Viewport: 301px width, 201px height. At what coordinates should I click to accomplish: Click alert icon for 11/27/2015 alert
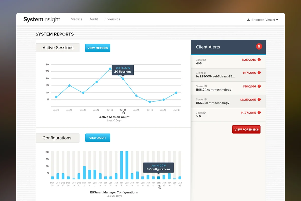259,113
